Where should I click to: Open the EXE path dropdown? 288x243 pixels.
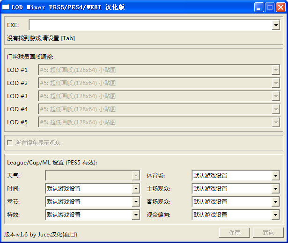click(x=276, y=25)
